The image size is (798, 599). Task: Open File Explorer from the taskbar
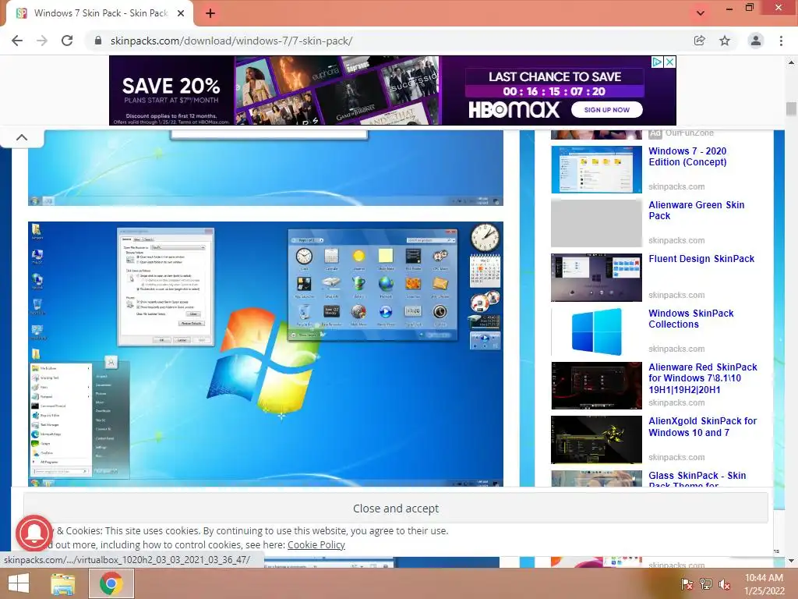coord(63,583)
